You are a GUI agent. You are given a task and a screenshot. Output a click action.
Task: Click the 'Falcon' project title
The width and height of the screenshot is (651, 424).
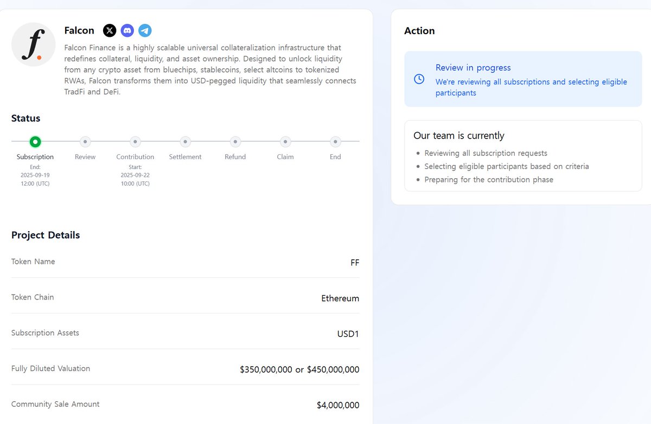click(79, 30)
